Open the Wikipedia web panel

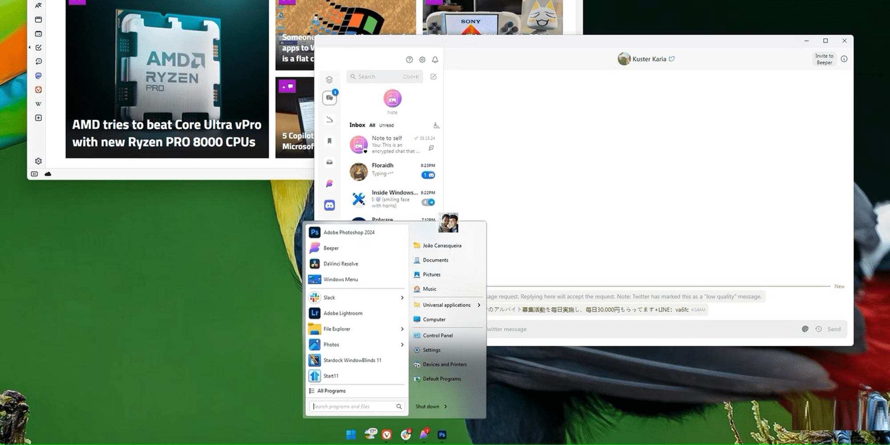point(38,104)
